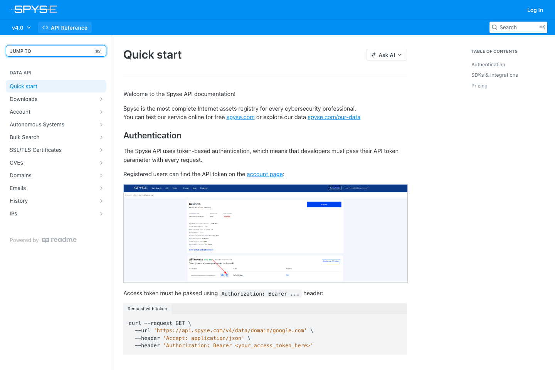Click the sparkle icon on the Ask AI button
555x370 pixels.
(x=373, y=55)
